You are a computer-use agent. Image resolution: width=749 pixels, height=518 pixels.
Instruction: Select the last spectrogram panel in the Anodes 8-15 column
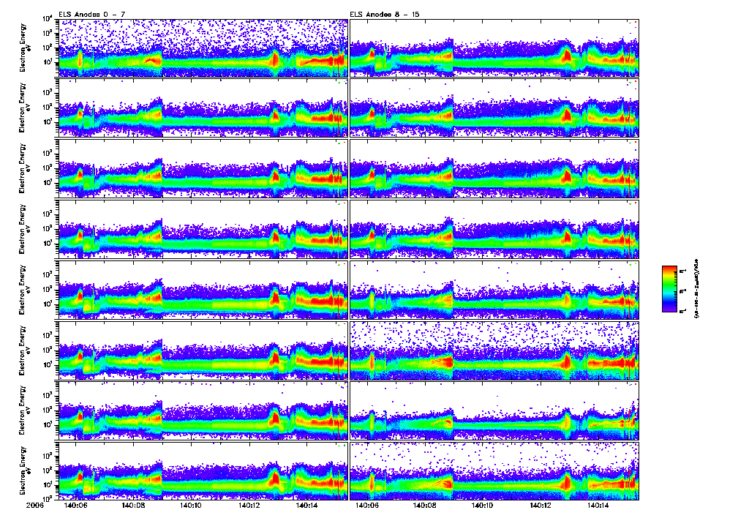[494, 470]
